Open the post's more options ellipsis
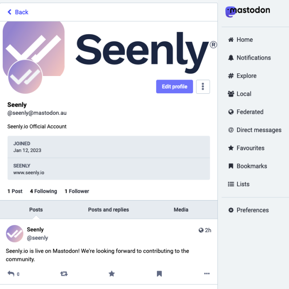Image resolution: width=289 pixels, height=289 pixels. pyautogui.click(x=207, y=274)
